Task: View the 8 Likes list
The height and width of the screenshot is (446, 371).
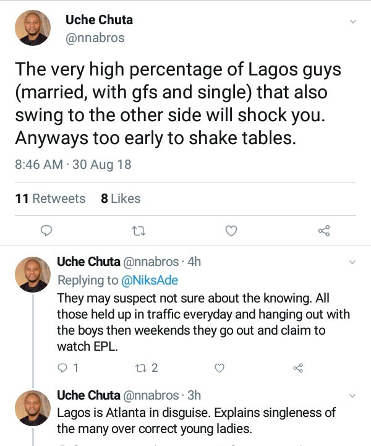Action: pos(121,199)
